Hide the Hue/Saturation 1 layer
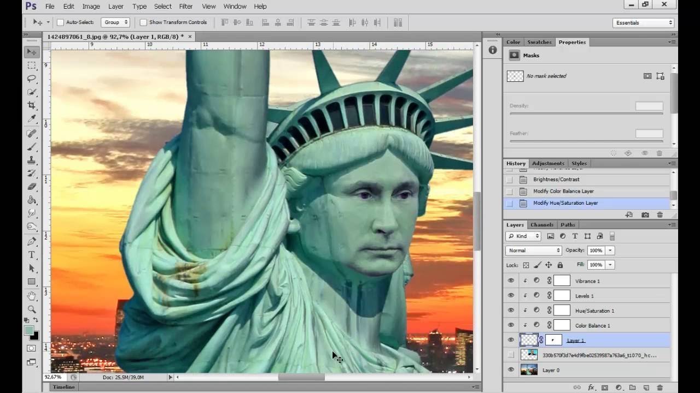This screenshot has width=700, height=393. click(511, 311)
